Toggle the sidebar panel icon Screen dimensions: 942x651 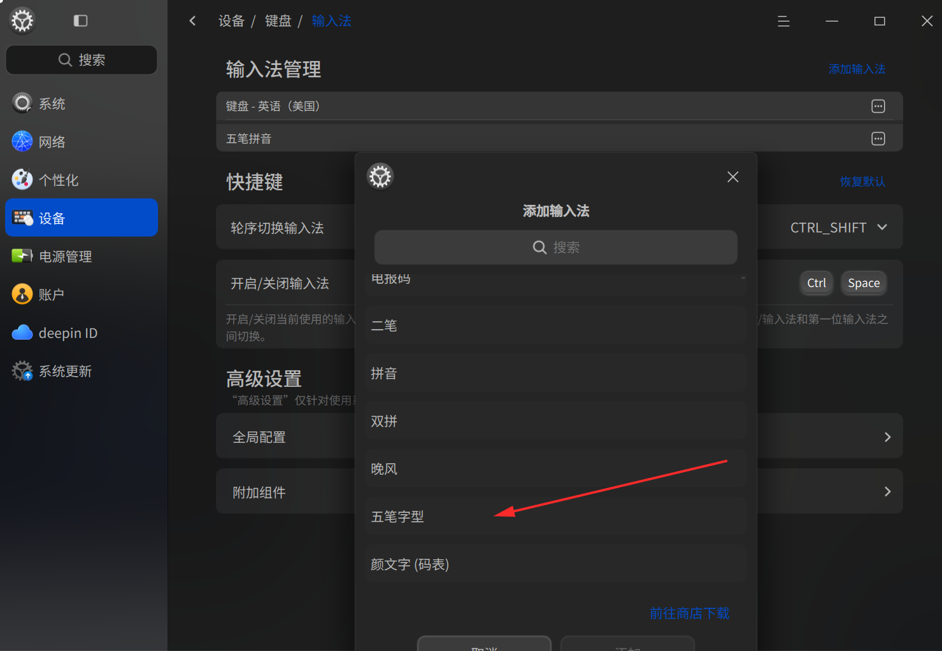click(81, 21)
